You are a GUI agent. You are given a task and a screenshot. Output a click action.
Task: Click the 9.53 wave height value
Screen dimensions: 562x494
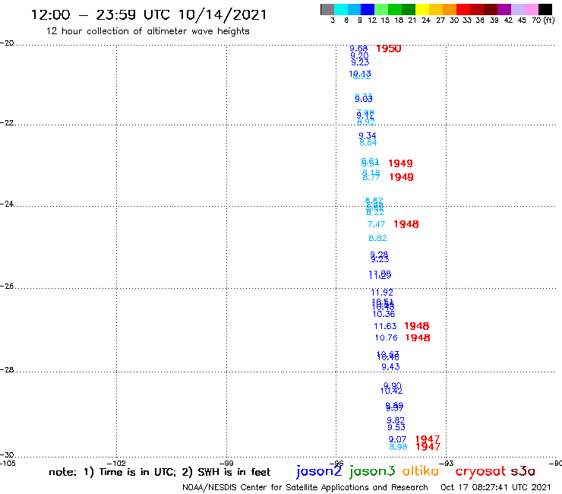[396, 427]
